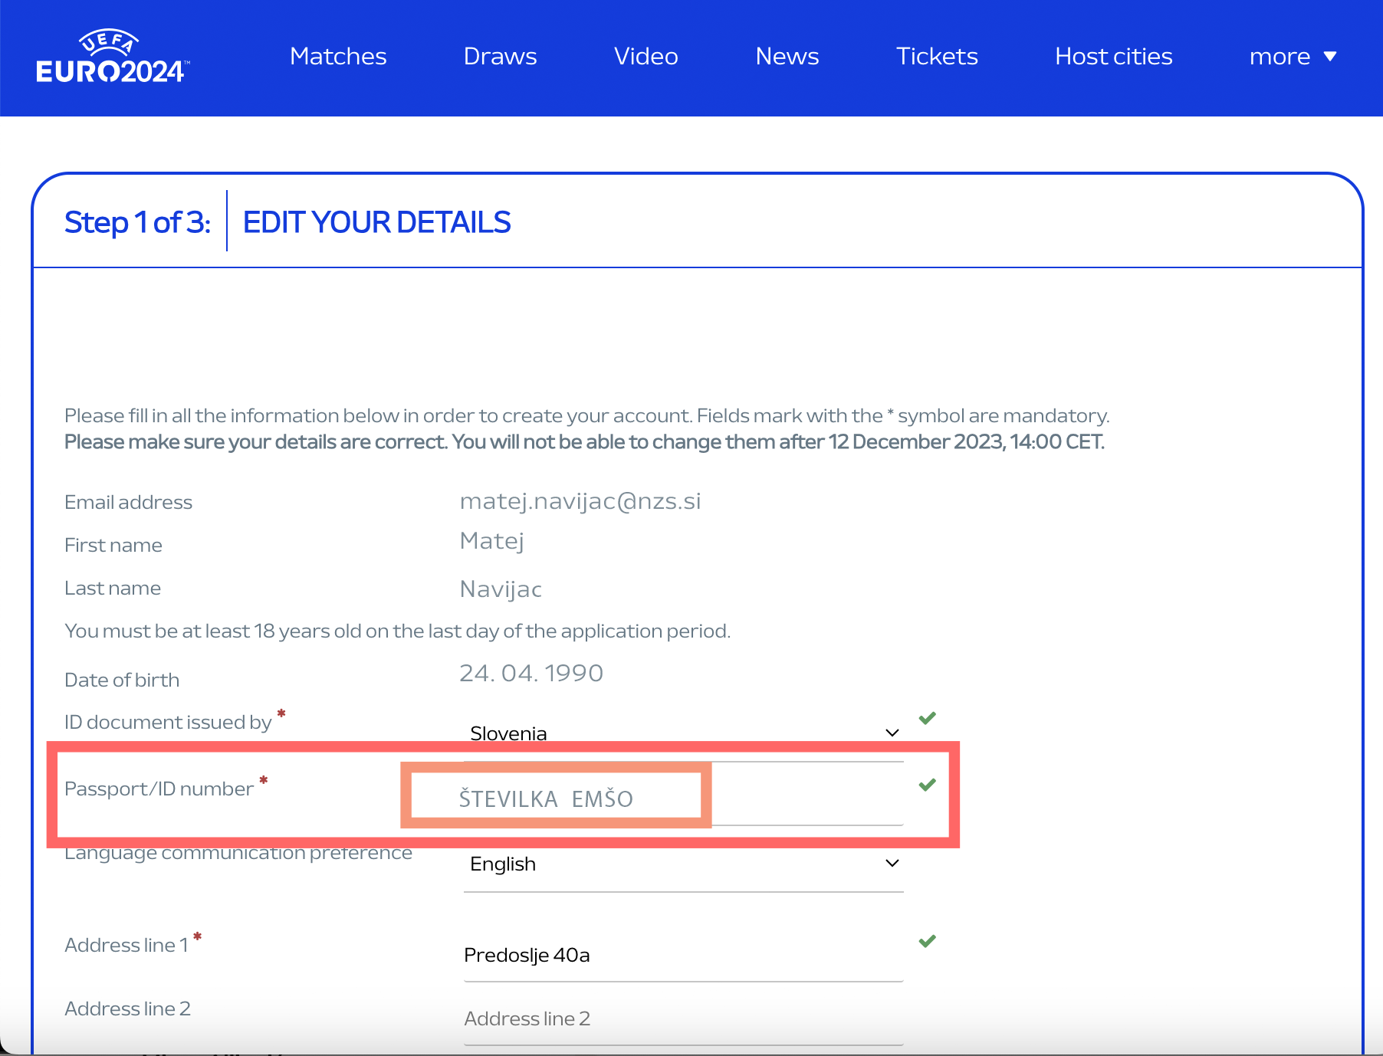
Task: Navigate to News
Action: 787,57
